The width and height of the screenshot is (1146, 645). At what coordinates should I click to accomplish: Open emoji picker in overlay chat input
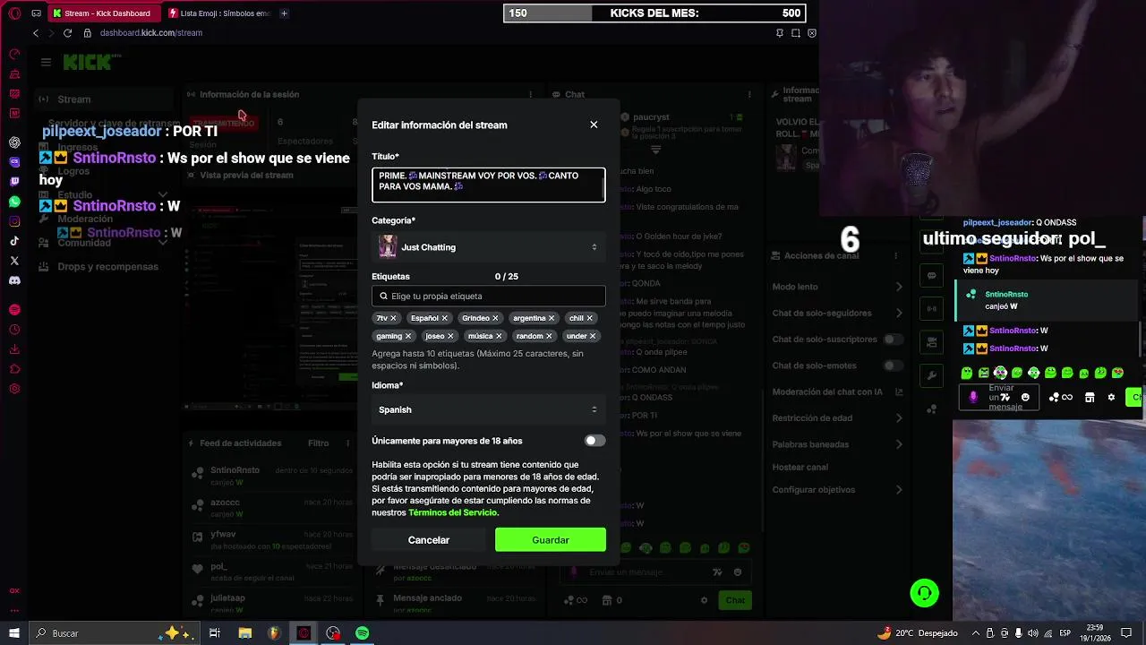click(x=1025, y=398)
